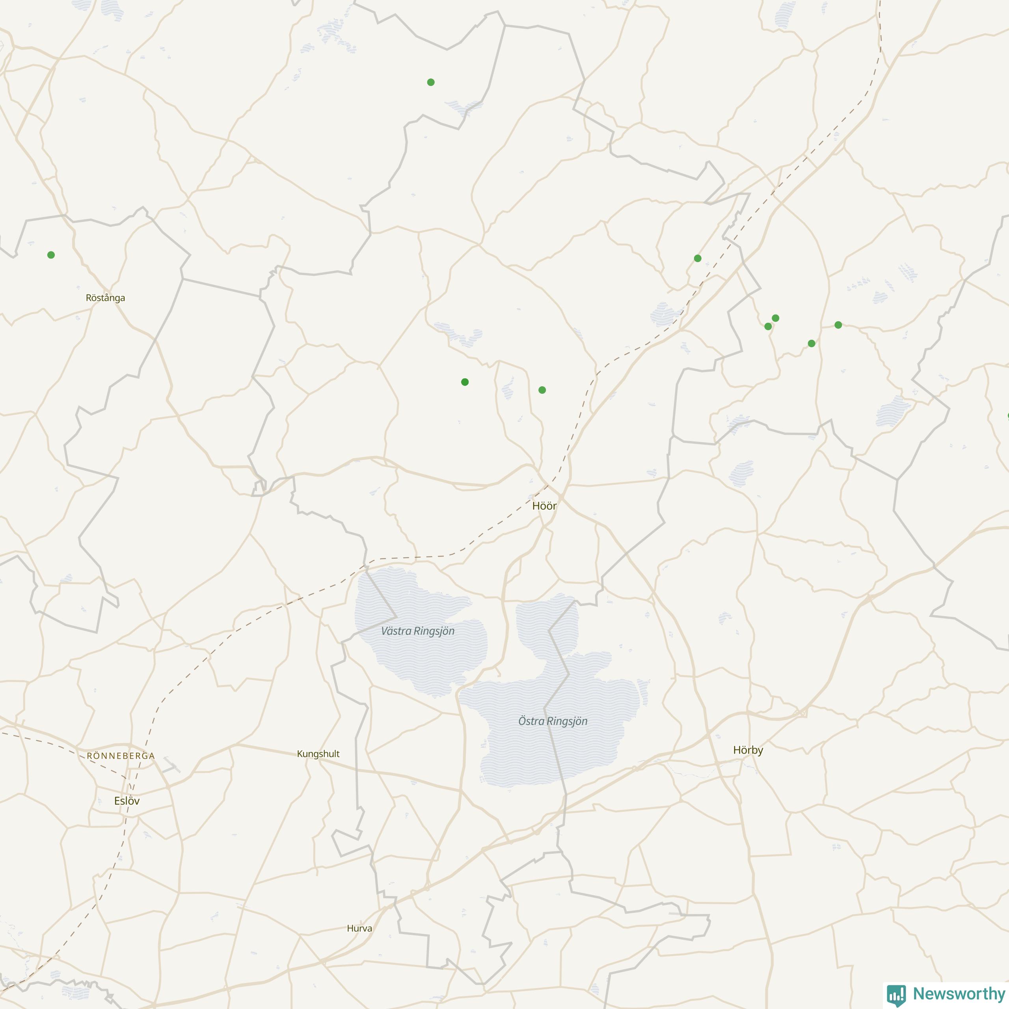Select the Östra Ringsjön lake label
Viewport: 1009px width, 1009px height.
coord(553,721)
